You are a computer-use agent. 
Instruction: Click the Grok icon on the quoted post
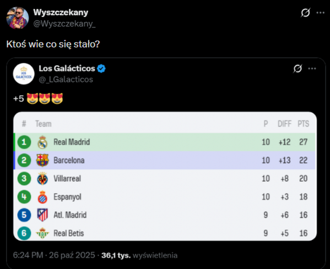click(297, 69)
